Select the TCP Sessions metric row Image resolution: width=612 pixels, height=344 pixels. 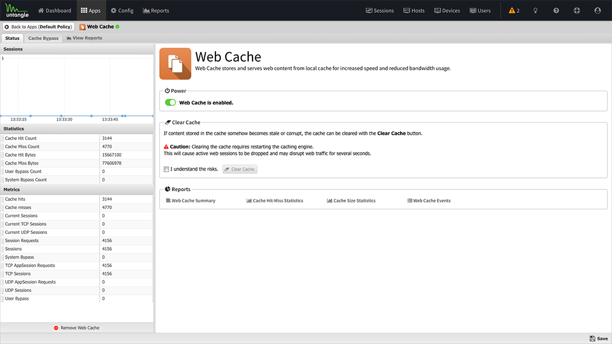pos(77,274)
